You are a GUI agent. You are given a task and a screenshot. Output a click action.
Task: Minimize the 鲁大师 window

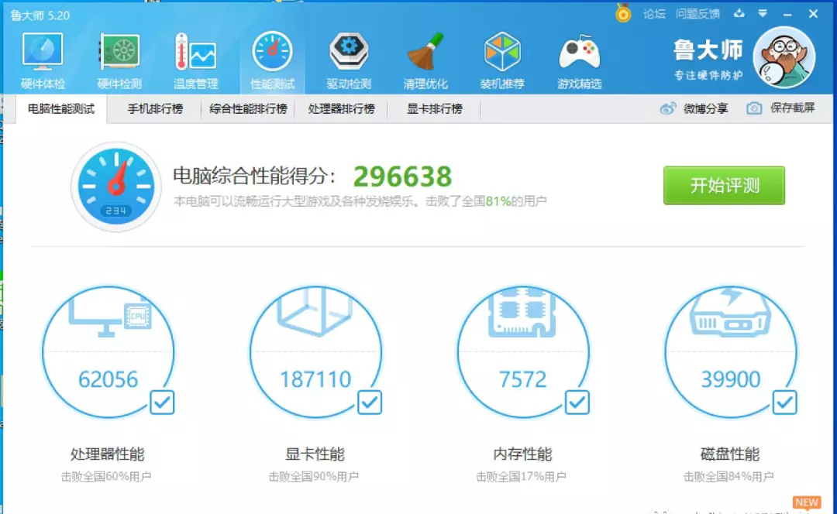click(x=787, y=15)
